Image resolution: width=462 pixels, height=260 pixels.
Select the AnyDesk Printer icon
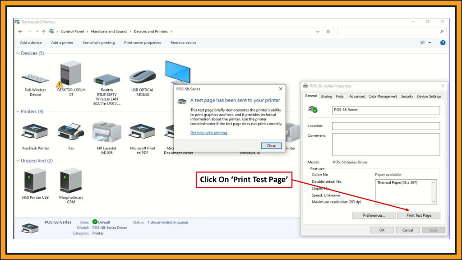tap(35, 132)
